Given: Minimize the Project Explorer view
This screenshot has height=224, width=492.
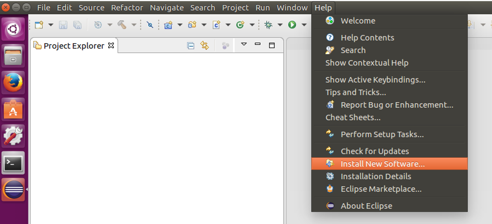Looking at the screenshot, I should [257, 44].
